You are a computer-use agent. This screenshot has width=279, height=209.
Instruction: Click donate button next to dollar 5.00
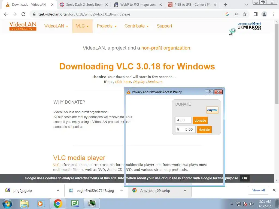(204, 130)
